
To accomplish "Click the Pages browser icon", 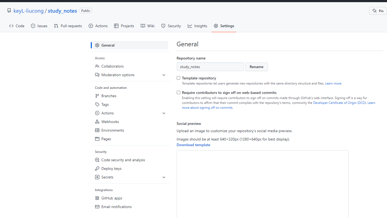I will (x=97, y=139).
